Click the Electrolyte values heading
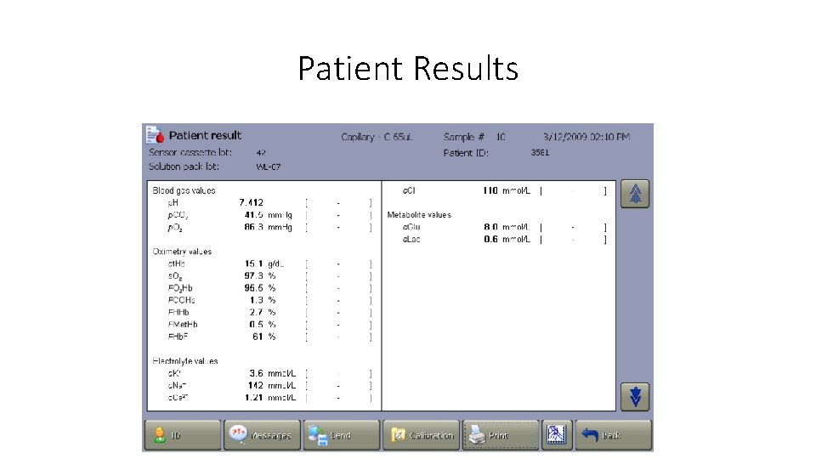 (x=185, y=361)
